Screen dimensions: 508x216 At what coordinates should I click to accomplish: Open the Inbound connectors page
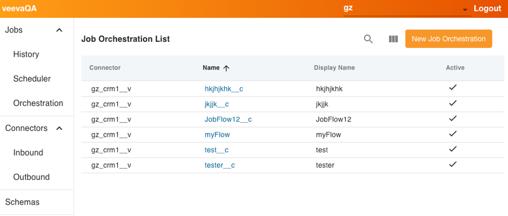[x=28, y=153]
